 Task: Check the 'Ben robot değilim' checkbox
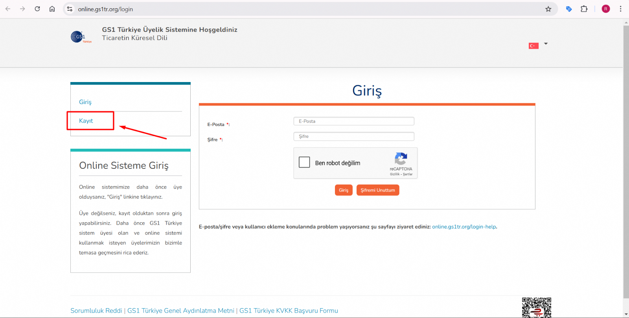pyautogui.click(x=304, y=163)
